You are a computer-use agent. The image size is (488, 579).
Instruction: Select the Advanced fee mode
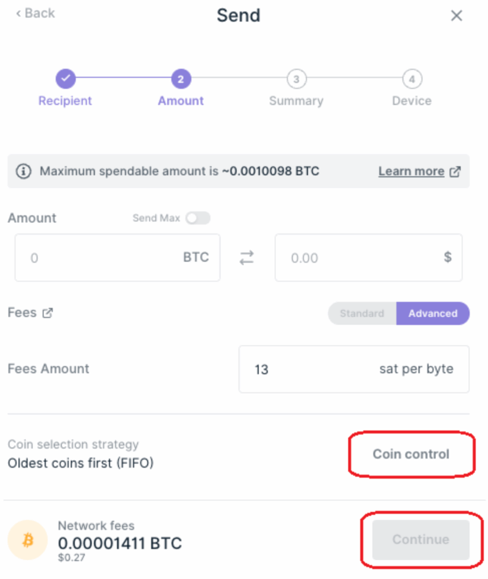tap(433, 313)
